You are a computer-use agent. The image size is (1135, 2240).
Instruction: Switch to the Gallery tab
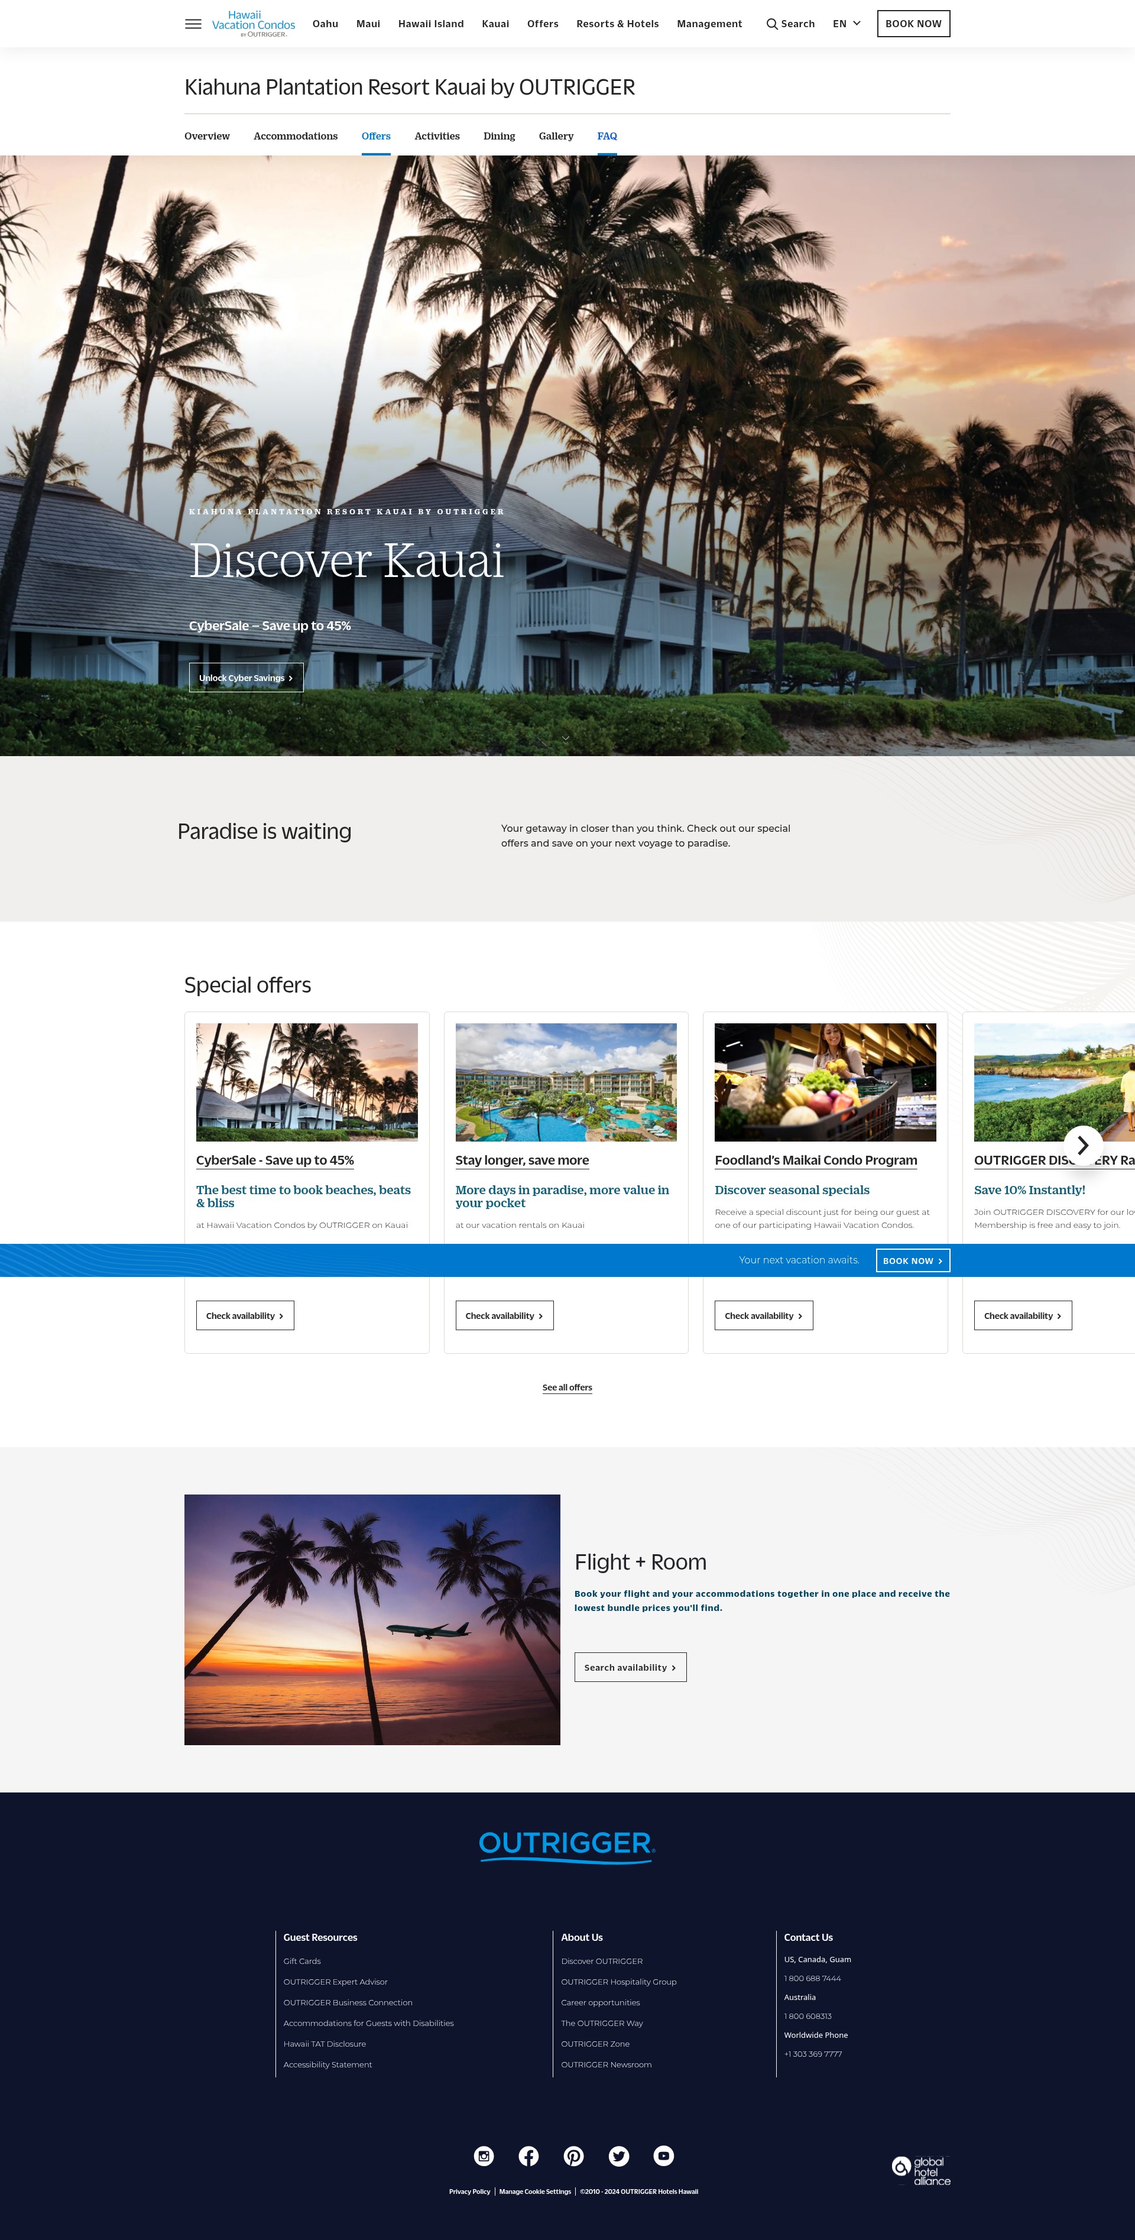click(556, 135)
